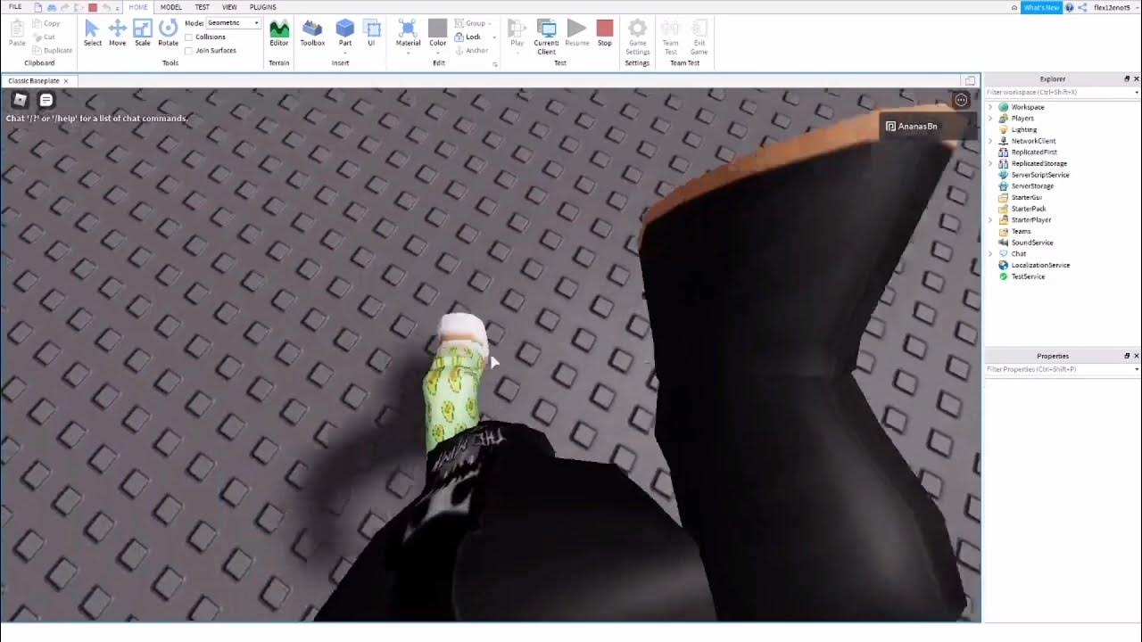This screenshot has width=1142, height=642.
Task: Open the flex12enot5 account dropdown
Action: 1114,7
